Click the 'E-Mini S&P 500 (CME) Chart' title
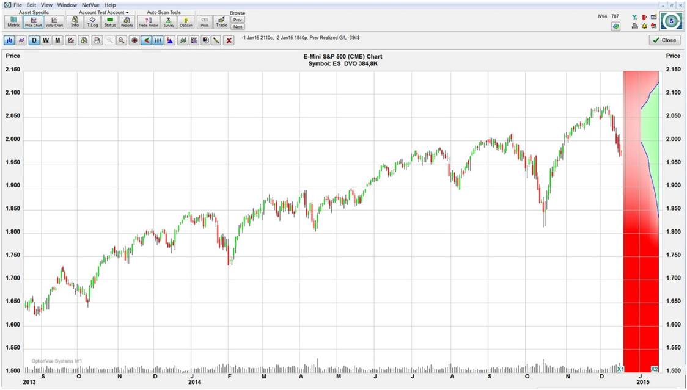687x390 pixels. tap(343, 57)
